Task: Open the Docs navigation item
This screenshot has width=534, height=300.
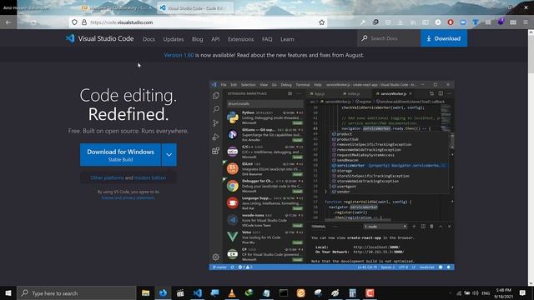Action: [149, 39]
